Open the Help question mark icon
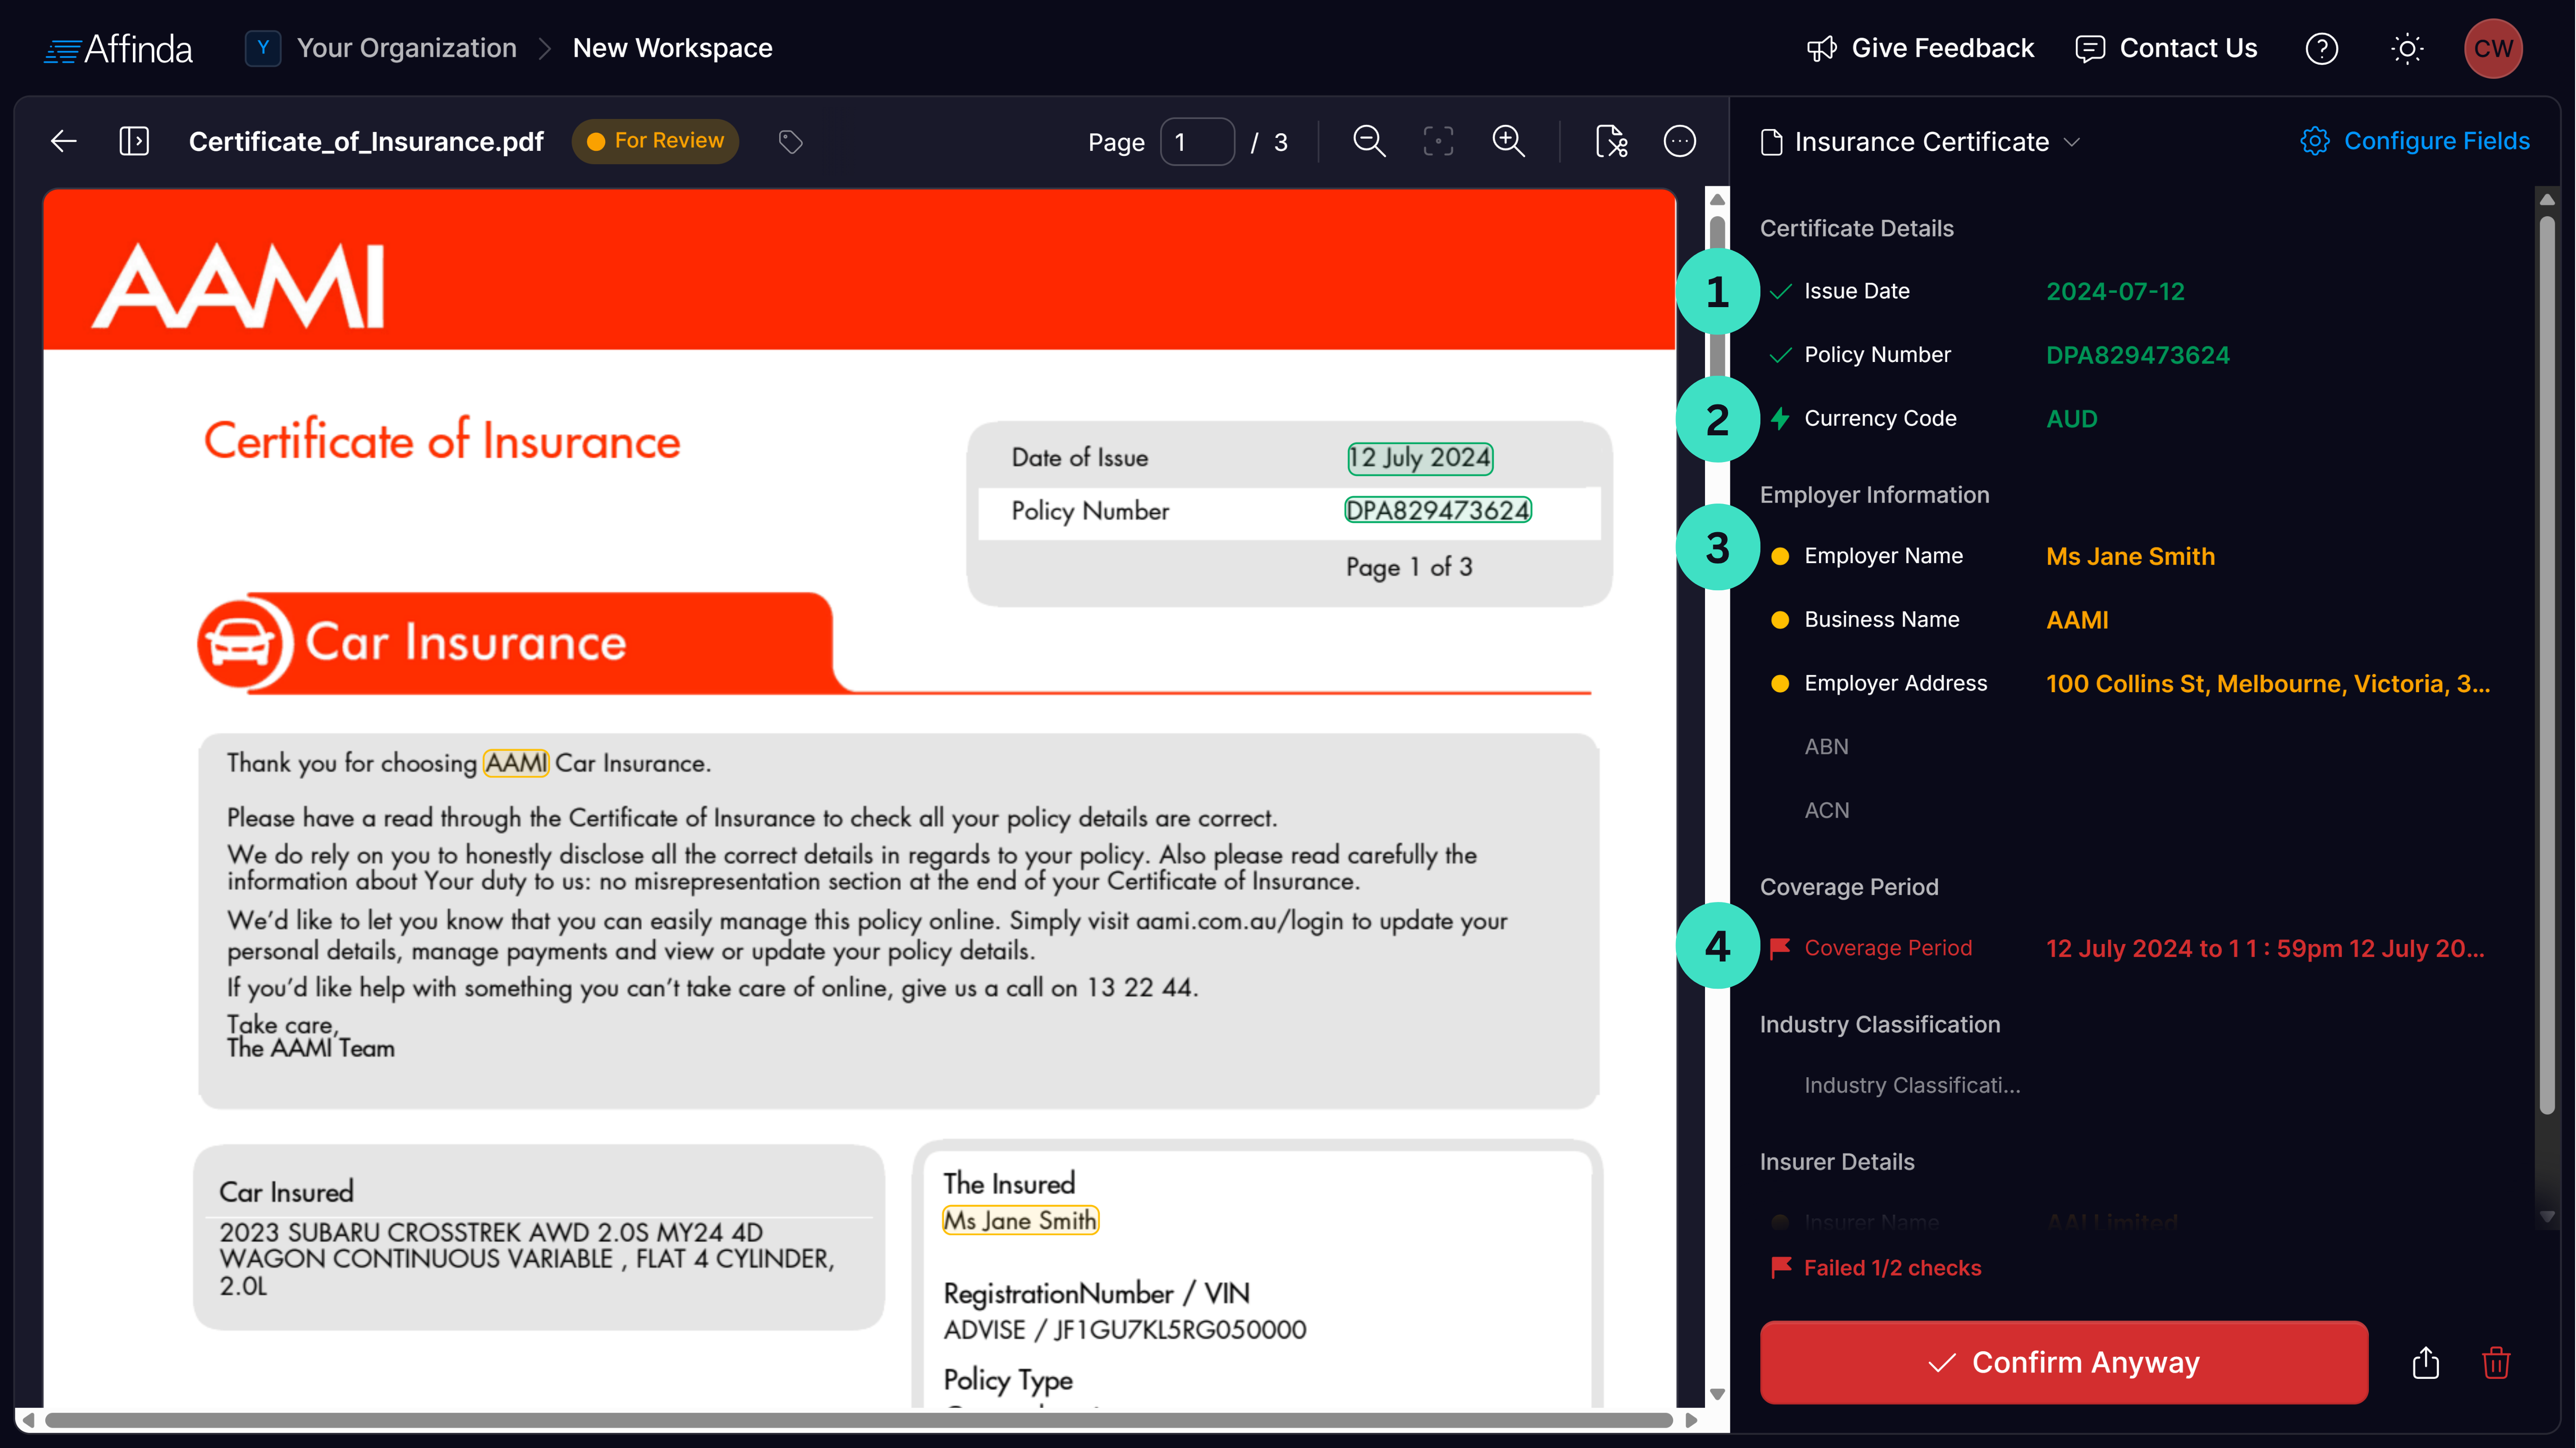2576x1448 pixels. point(2322,48)
